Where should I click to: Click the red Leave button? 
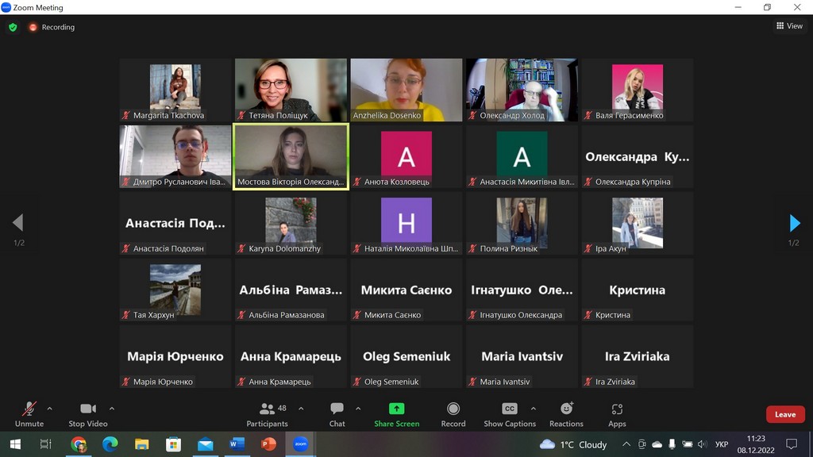click(784, 414)
